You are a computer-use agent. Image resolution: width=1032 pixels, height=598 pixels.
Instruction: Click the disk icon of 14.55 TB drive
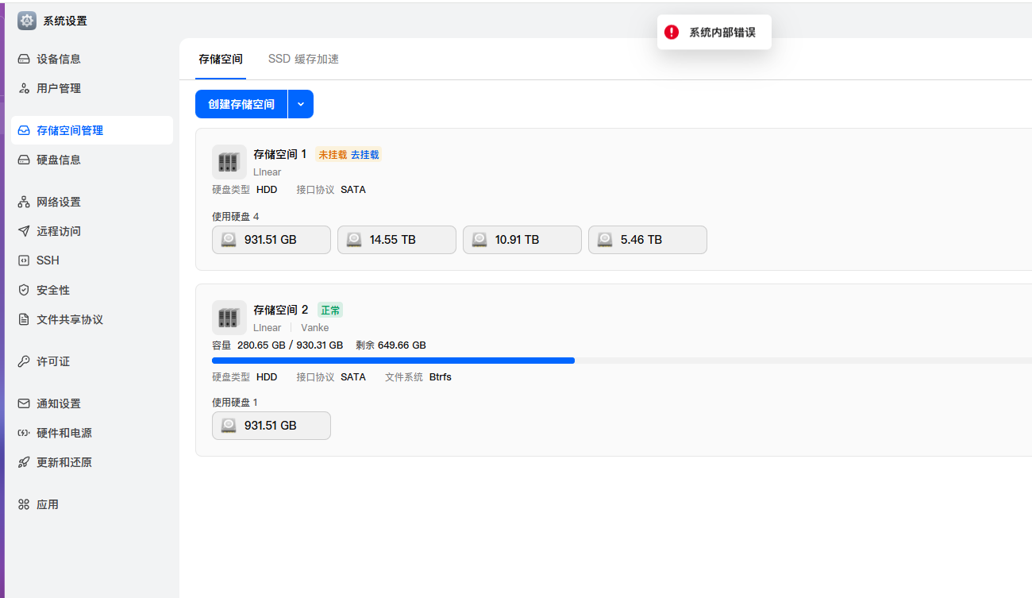point(354,239)
